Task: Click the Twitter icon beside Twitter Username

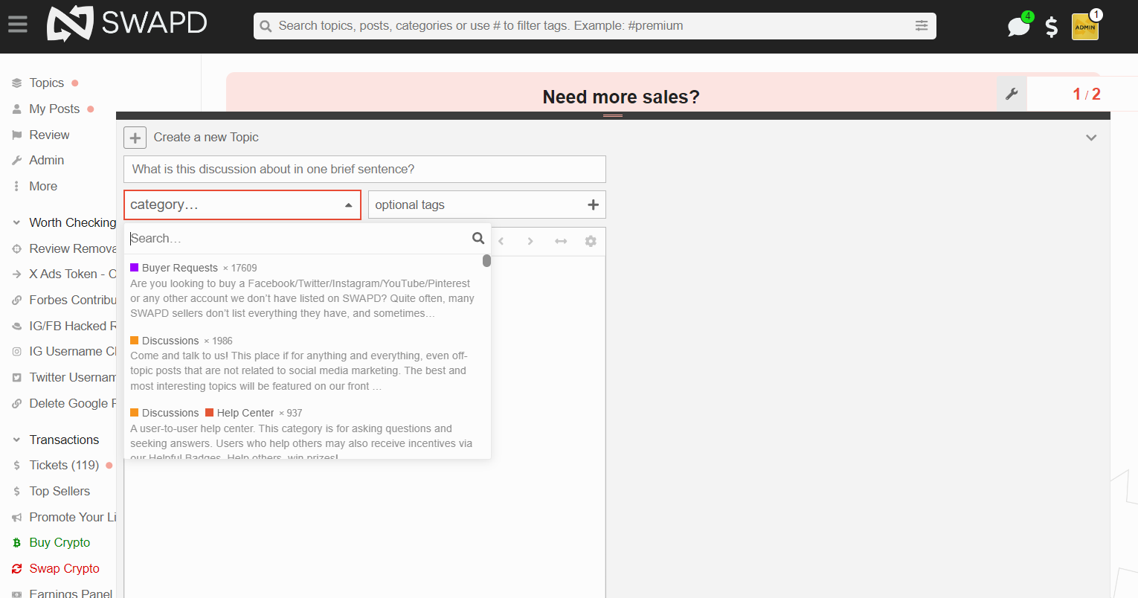Action: (16, 378)
